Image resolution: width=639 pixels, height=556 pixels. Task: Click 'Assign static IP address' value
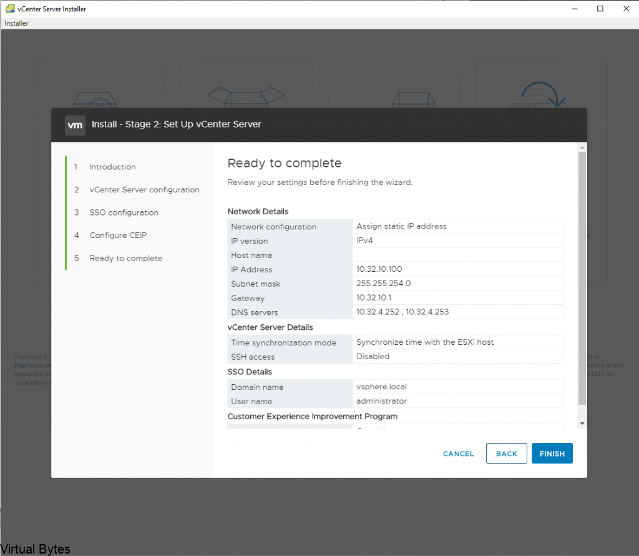click(401, 226)
